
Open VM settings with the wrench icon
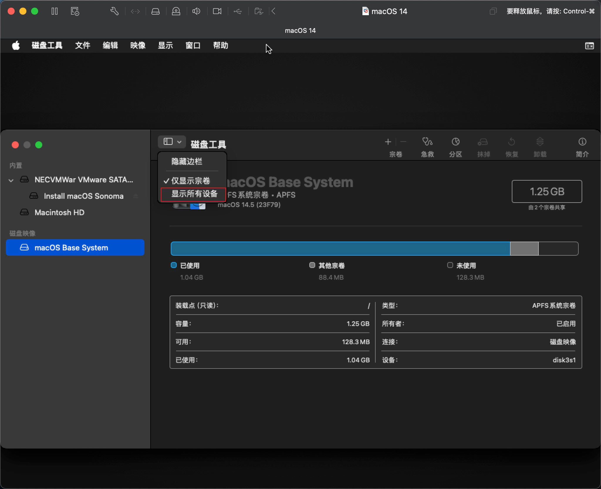click(114, 11)
